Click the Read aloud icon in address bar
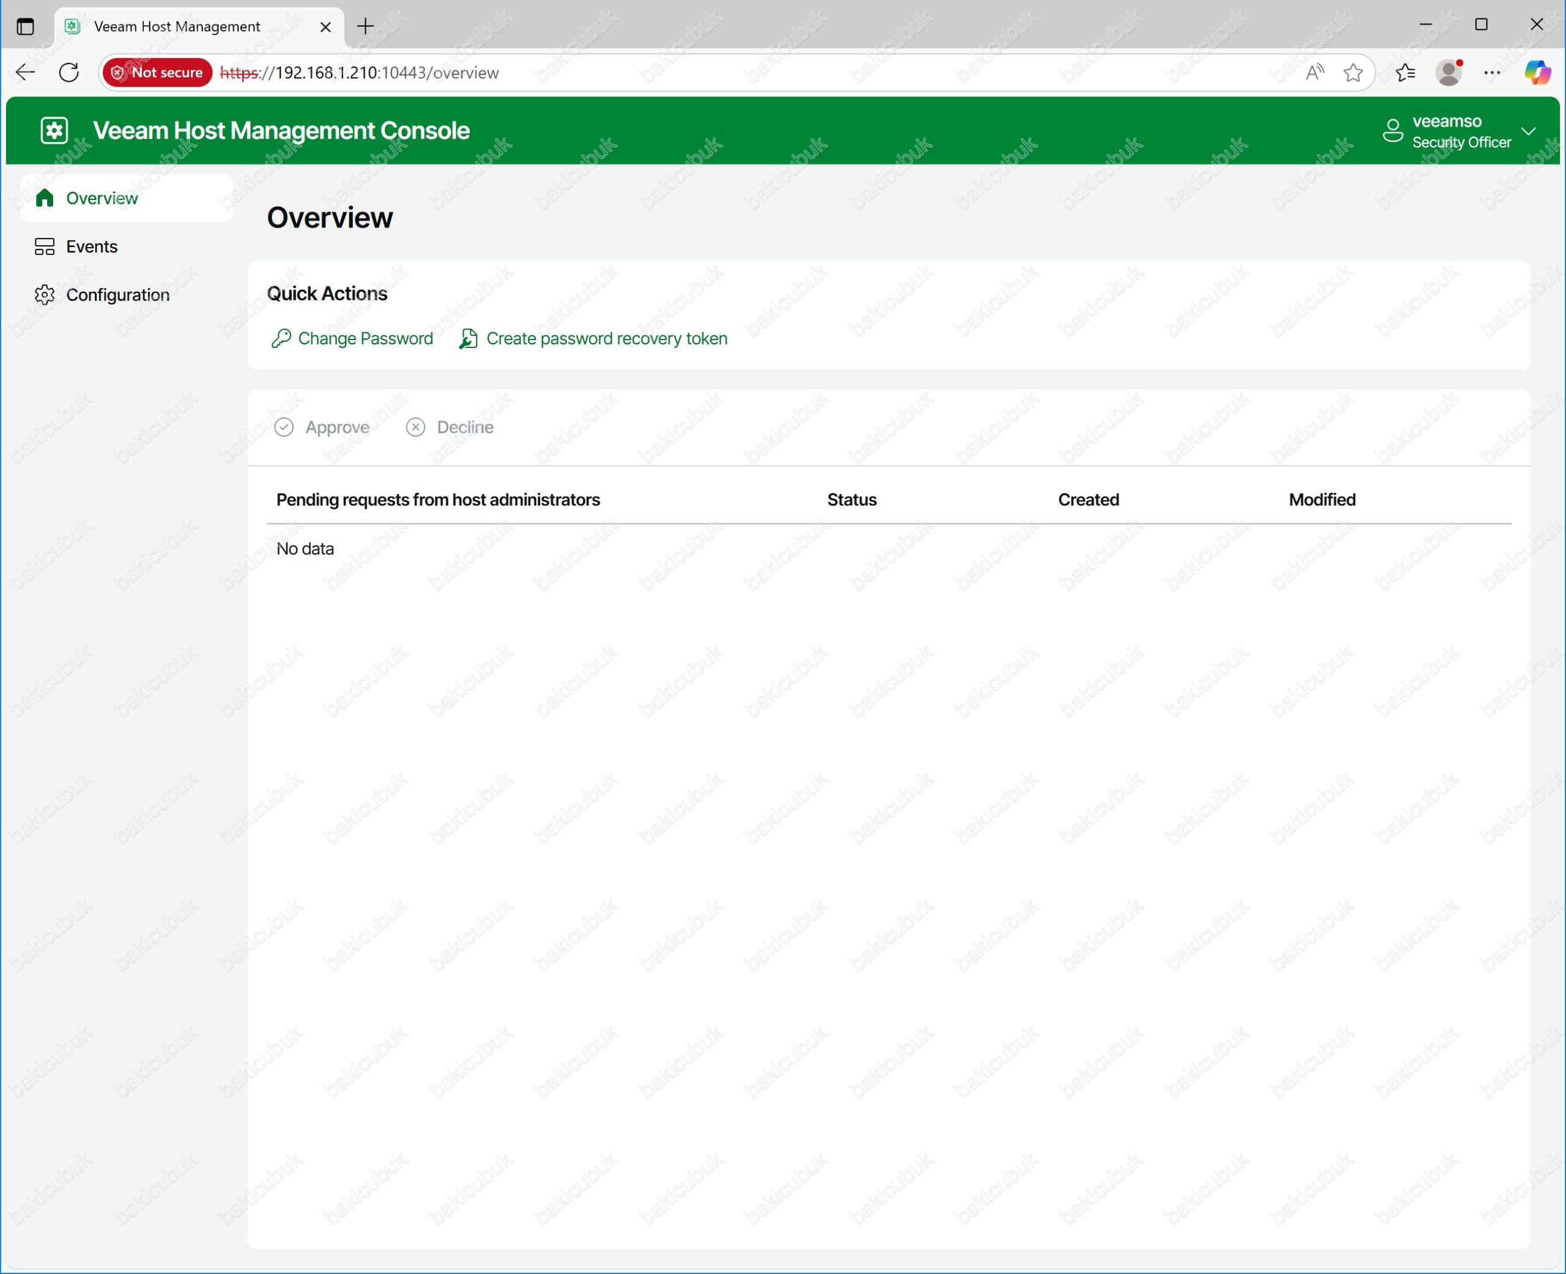 [1315, 72]
